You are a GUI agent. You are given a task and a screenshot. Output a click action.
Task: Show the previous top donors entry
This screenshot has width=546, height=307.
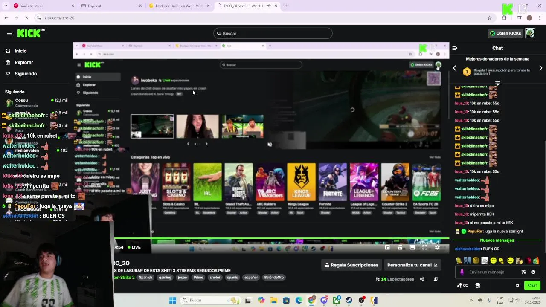tap(455, 68)
